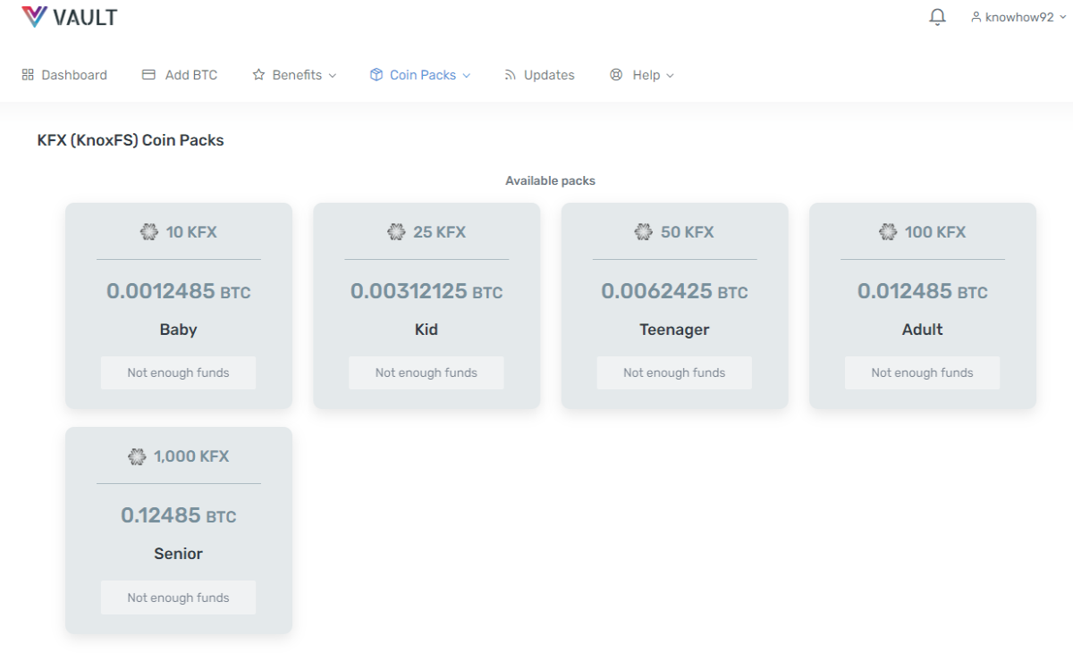Click the Help lifebuoy icon
The image size is (1073, 660).
pos(616,75)
